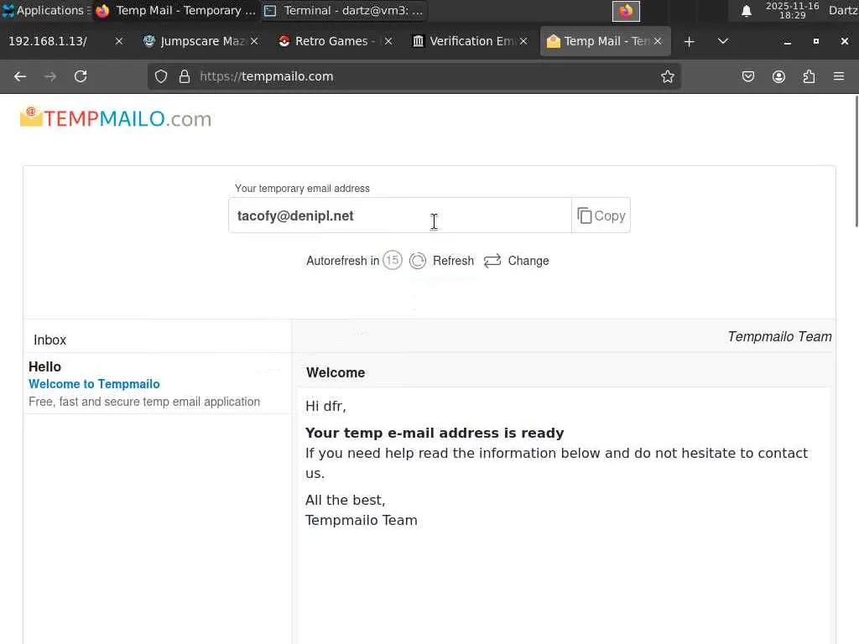
Task: Click the Inbox heading
Action: point(49,340)
